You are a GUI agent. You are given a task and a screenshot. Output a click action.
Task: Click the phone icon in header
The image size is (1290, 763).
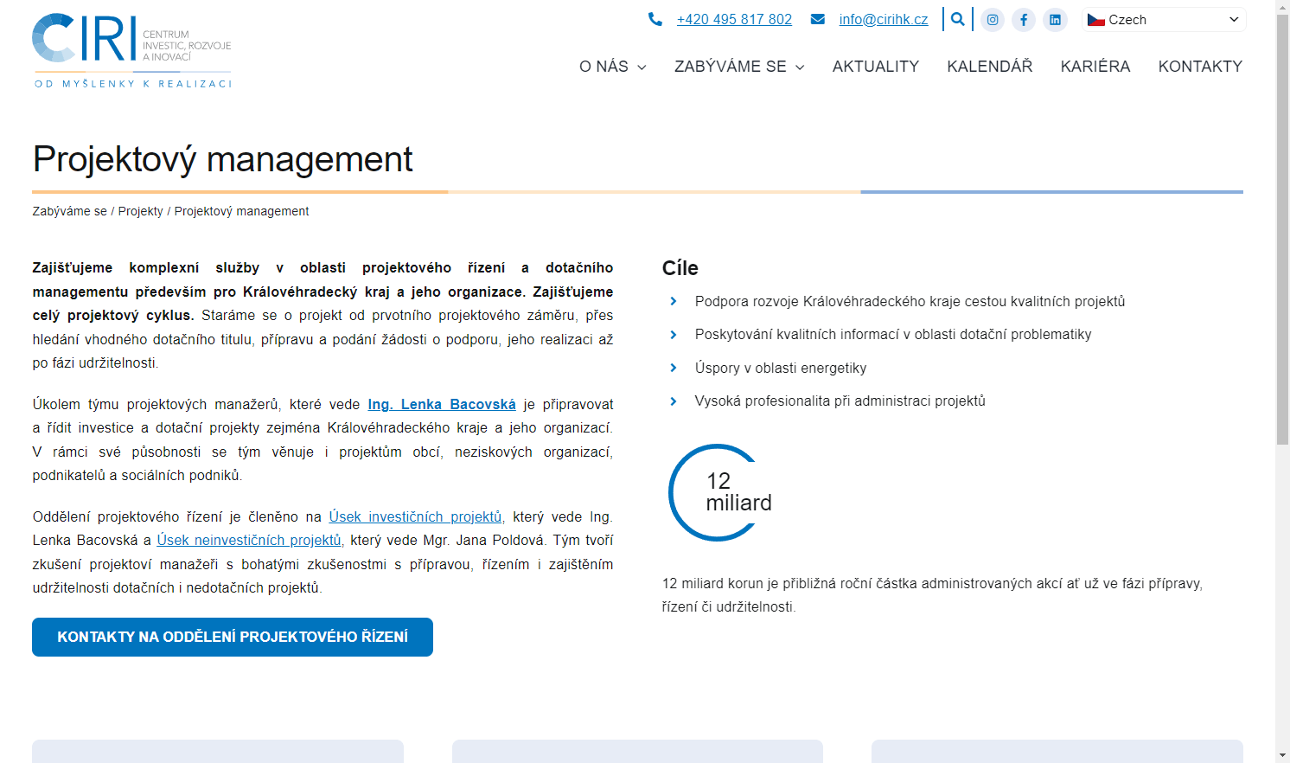pos(655,19)
